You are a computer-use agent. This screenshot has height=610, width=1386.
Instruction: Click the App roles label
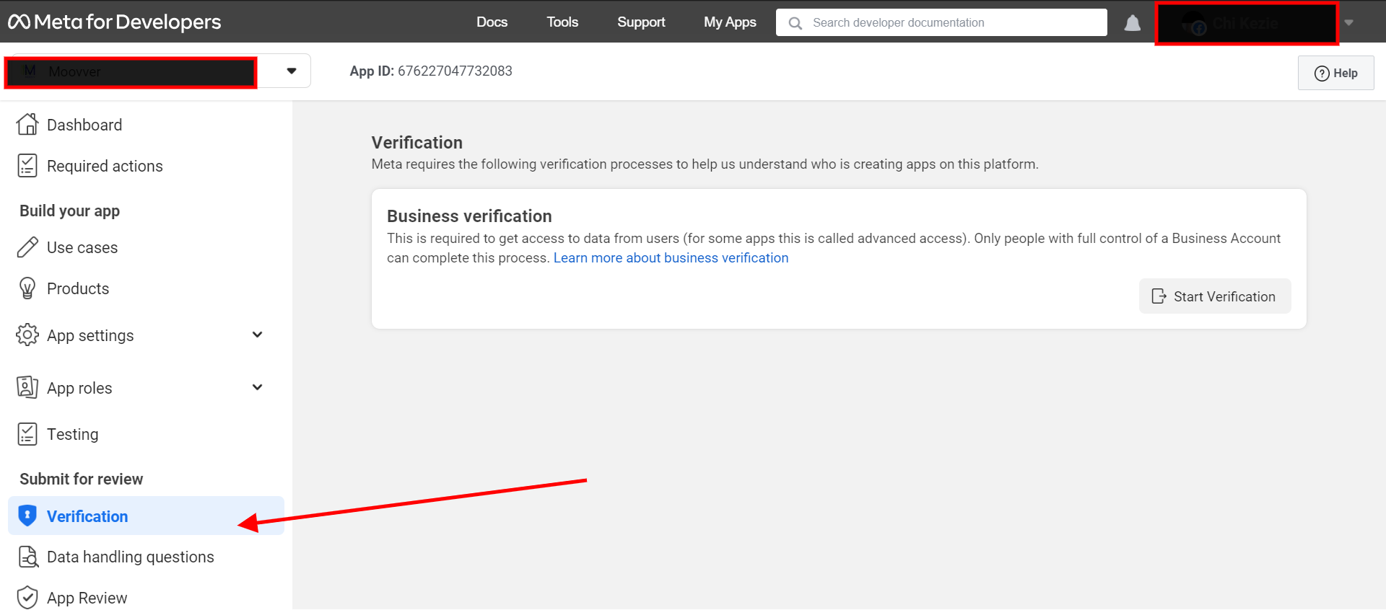pyautogui.click(x=79, y=388)
